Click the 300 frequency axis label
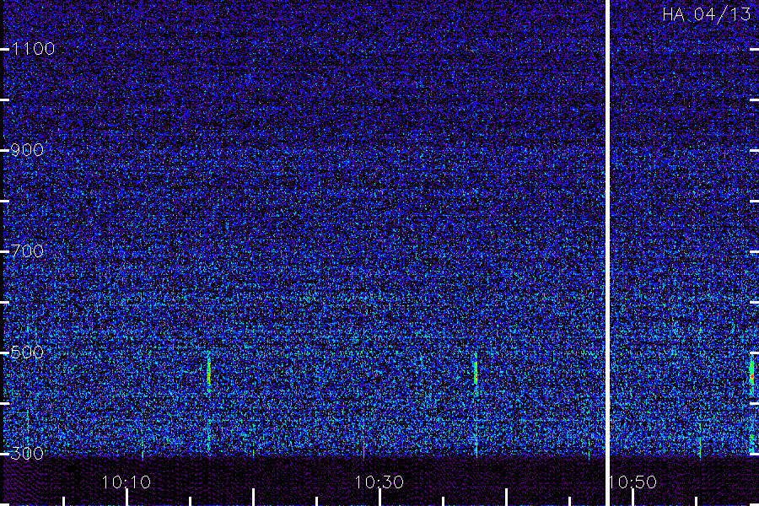The height and width of the screenshot is (506, 759). pos(27,454)
